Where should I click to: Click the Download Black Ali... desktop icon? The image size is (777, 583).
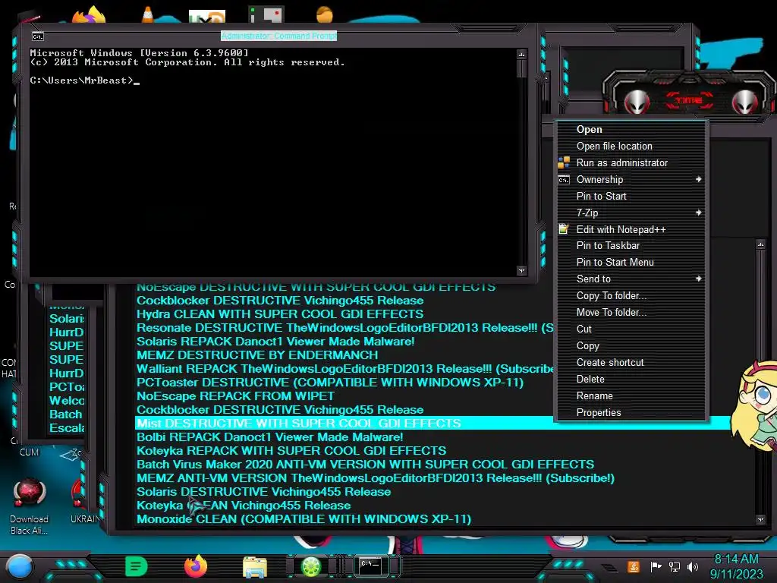click(30, 506)
